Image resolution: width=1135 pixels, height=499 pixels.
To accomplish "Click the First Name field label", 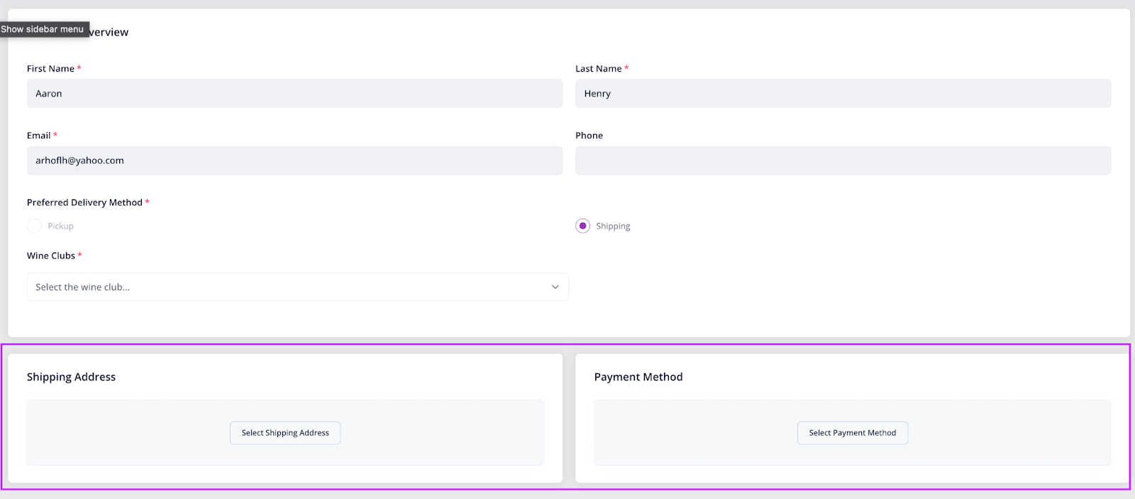I will point(50,69).
